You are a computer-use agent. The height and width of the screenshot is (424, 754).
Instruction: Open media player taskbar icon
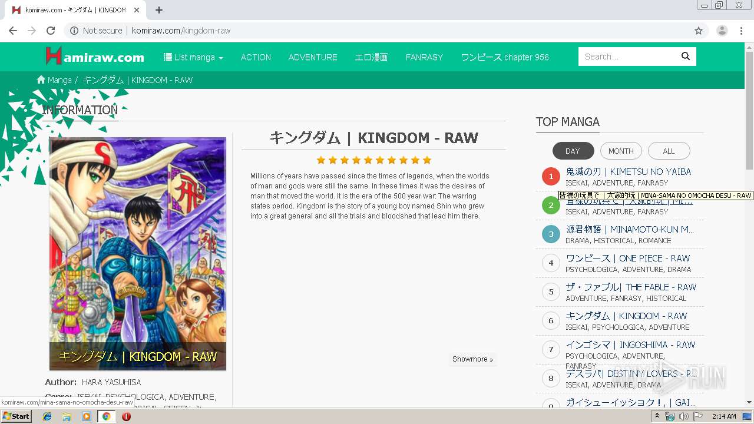click(x=87, y=416)
